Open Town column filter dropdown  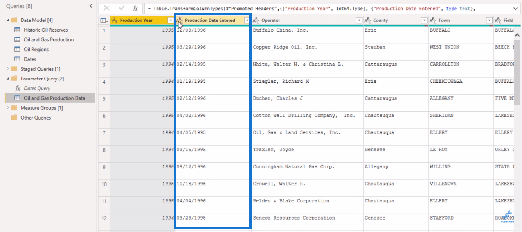[x=489, y=20]
